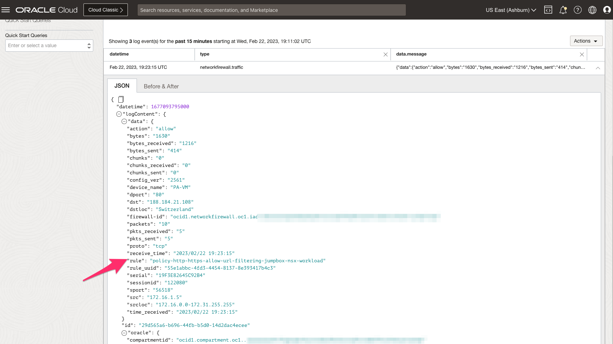Click the Cloud Classic button

(105, 9)
